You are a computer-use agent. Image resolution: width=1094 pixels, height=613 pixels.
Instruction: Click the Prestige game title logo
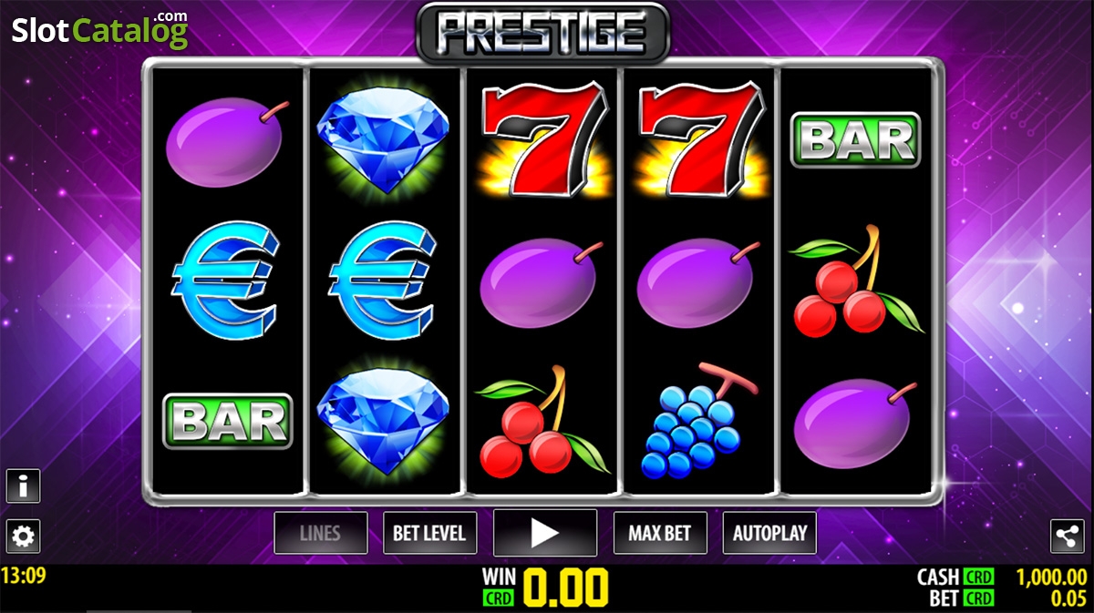click(543, 32)
